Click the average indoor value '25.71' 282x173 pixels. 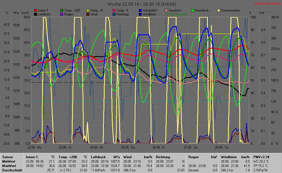51,170
